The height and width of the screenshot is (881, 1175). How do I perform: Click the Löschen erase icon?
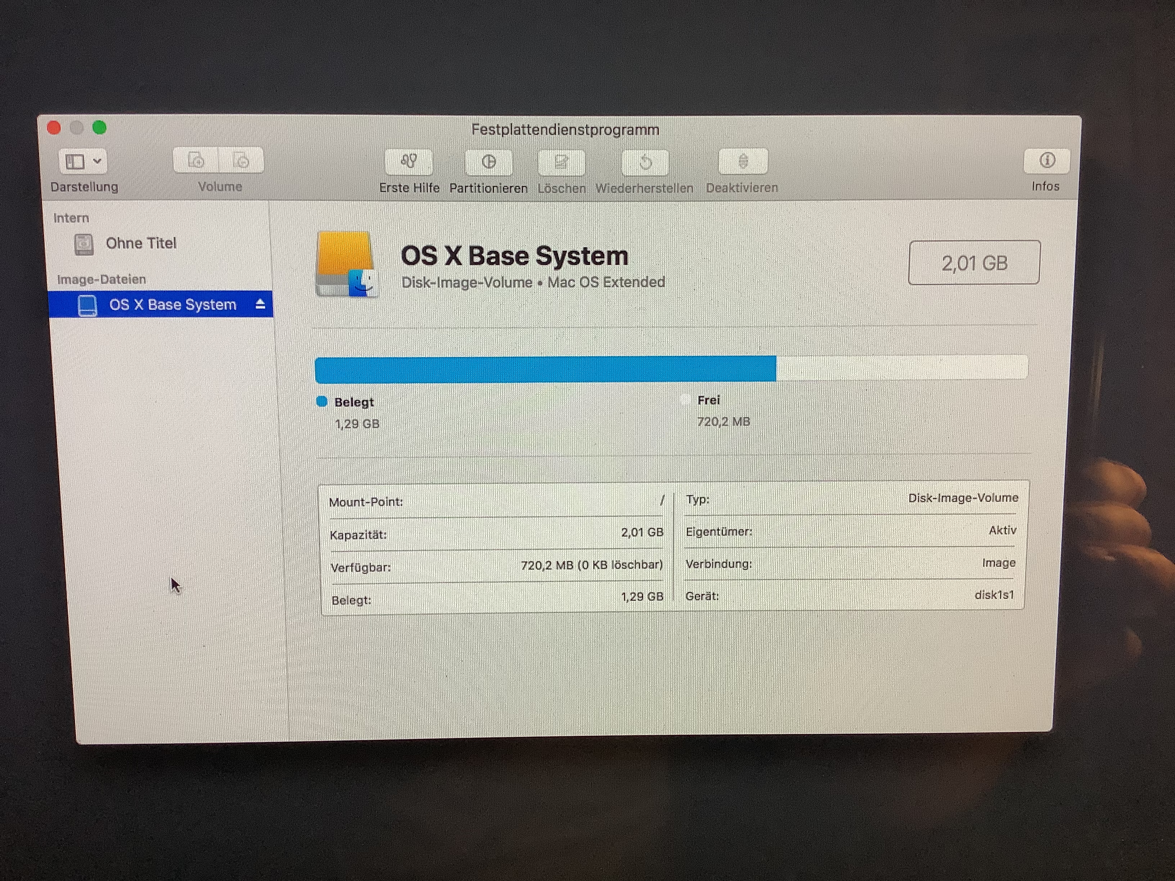point(561,162)
